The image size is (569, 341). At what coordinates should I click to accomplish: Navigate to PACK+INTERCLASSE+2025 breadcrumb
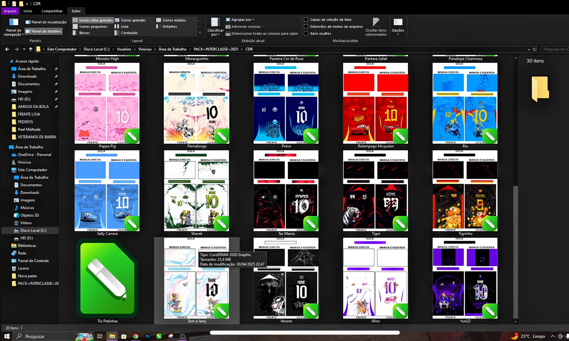pos(216,49)
